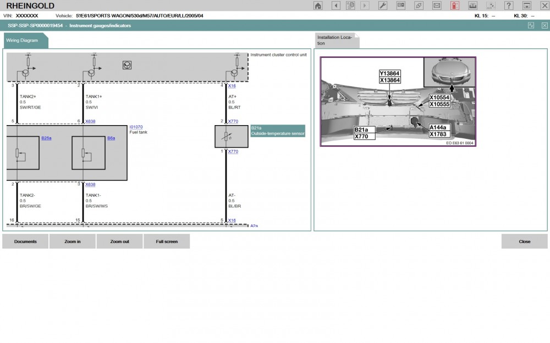Open the B6a component link
The width and height of the screenshot is (550, 343).
click(x=111, y=138)
